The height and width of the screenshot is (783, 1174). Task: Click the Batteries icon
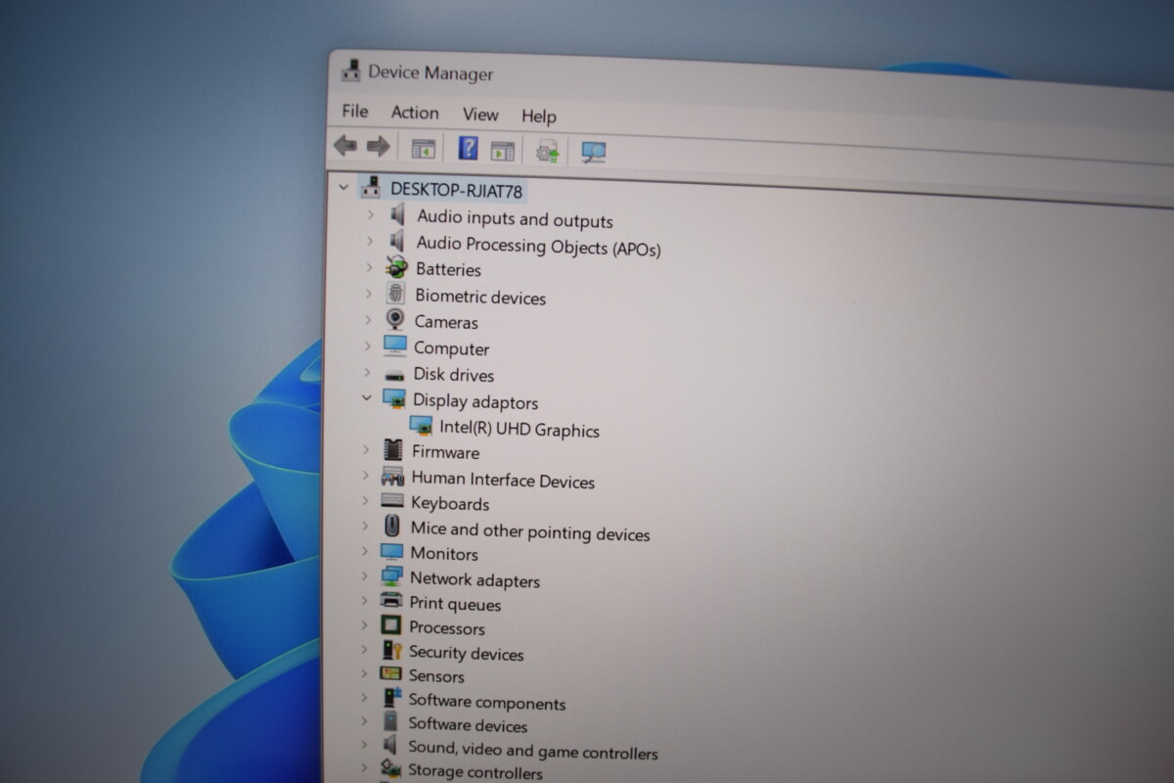tap(396, 267)
